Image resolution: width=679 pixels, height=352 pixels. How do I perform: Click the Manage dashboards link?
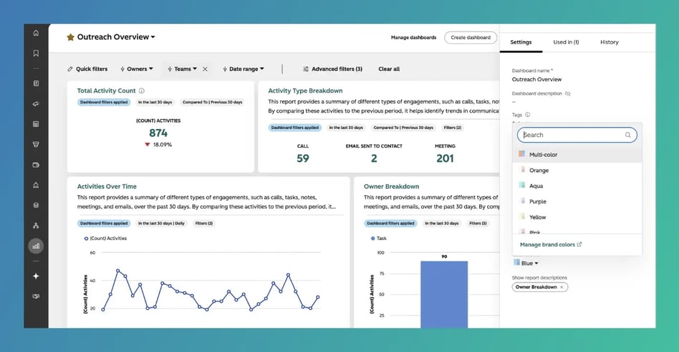413,38
